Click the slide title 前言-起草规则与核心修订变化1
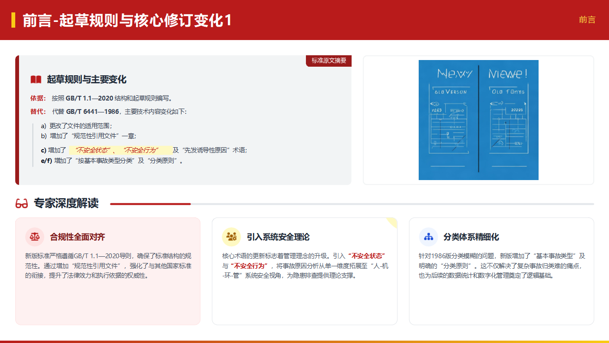The height and width of the screenshot is (343, 609). (x=127, y=20)
